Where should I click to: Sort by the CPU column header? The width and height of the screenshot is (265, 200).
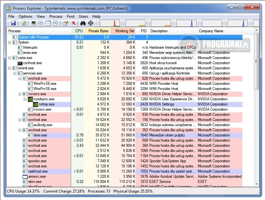point(78,31)
